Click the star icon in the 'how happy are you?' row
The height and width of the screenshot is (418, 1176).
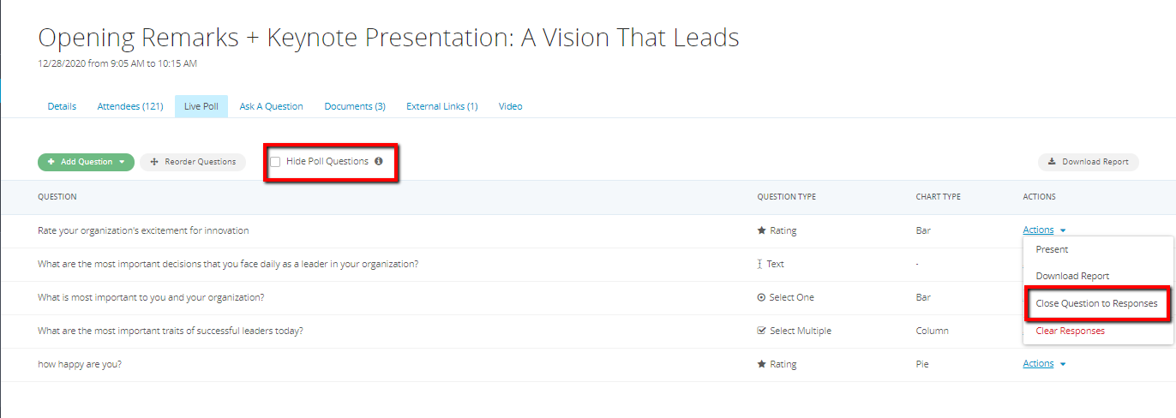point(761,364)
